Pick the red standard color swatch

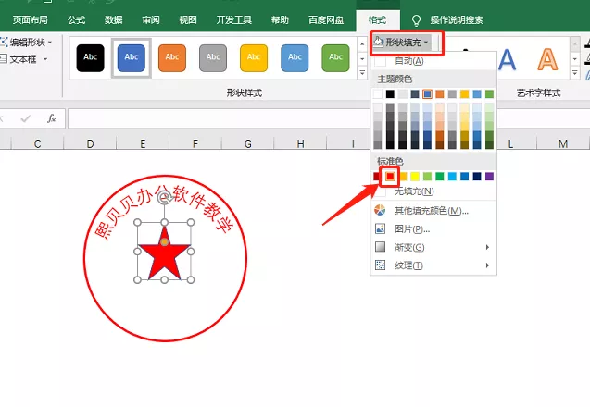pos(390,177)
